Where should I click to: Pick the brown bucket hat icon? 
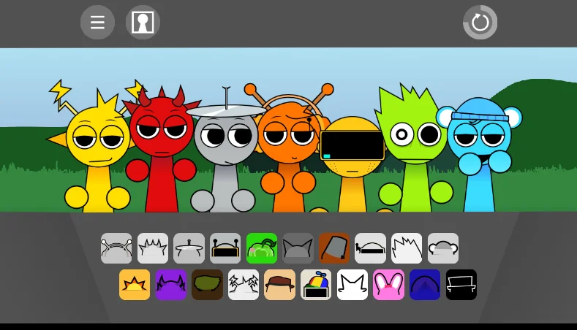tap(334, 248)
